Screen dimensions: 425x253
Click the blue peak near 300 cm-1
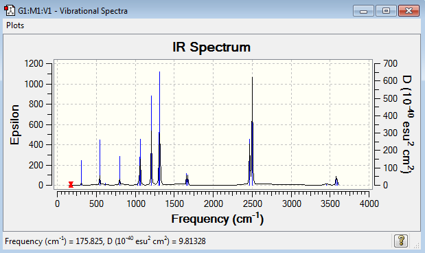(x=81, y=173)
